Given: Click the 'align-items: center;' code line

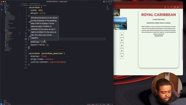Looking at the screenshot, I should [x=42, y=59].
